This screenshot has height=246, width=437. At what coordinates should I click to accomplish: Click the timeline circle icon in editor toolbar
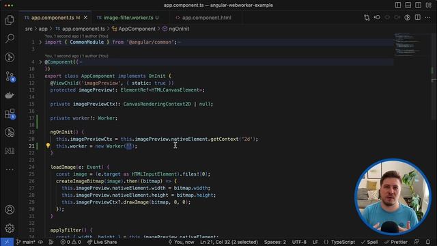tap(408, 18)
